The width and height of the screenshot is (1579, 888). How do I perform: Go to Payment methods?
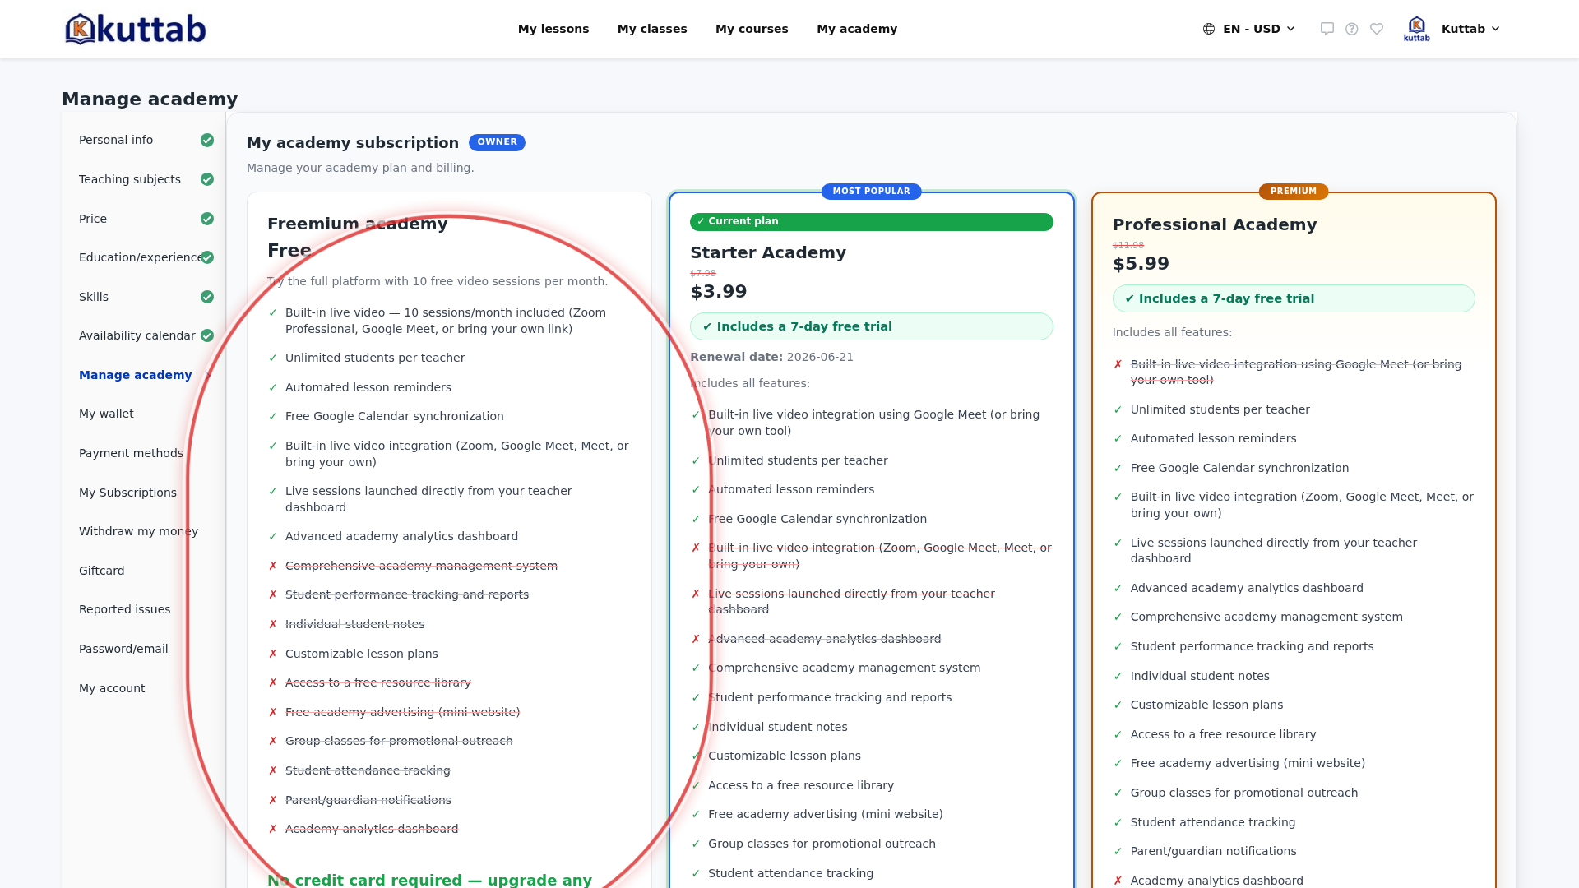(132, 453)
